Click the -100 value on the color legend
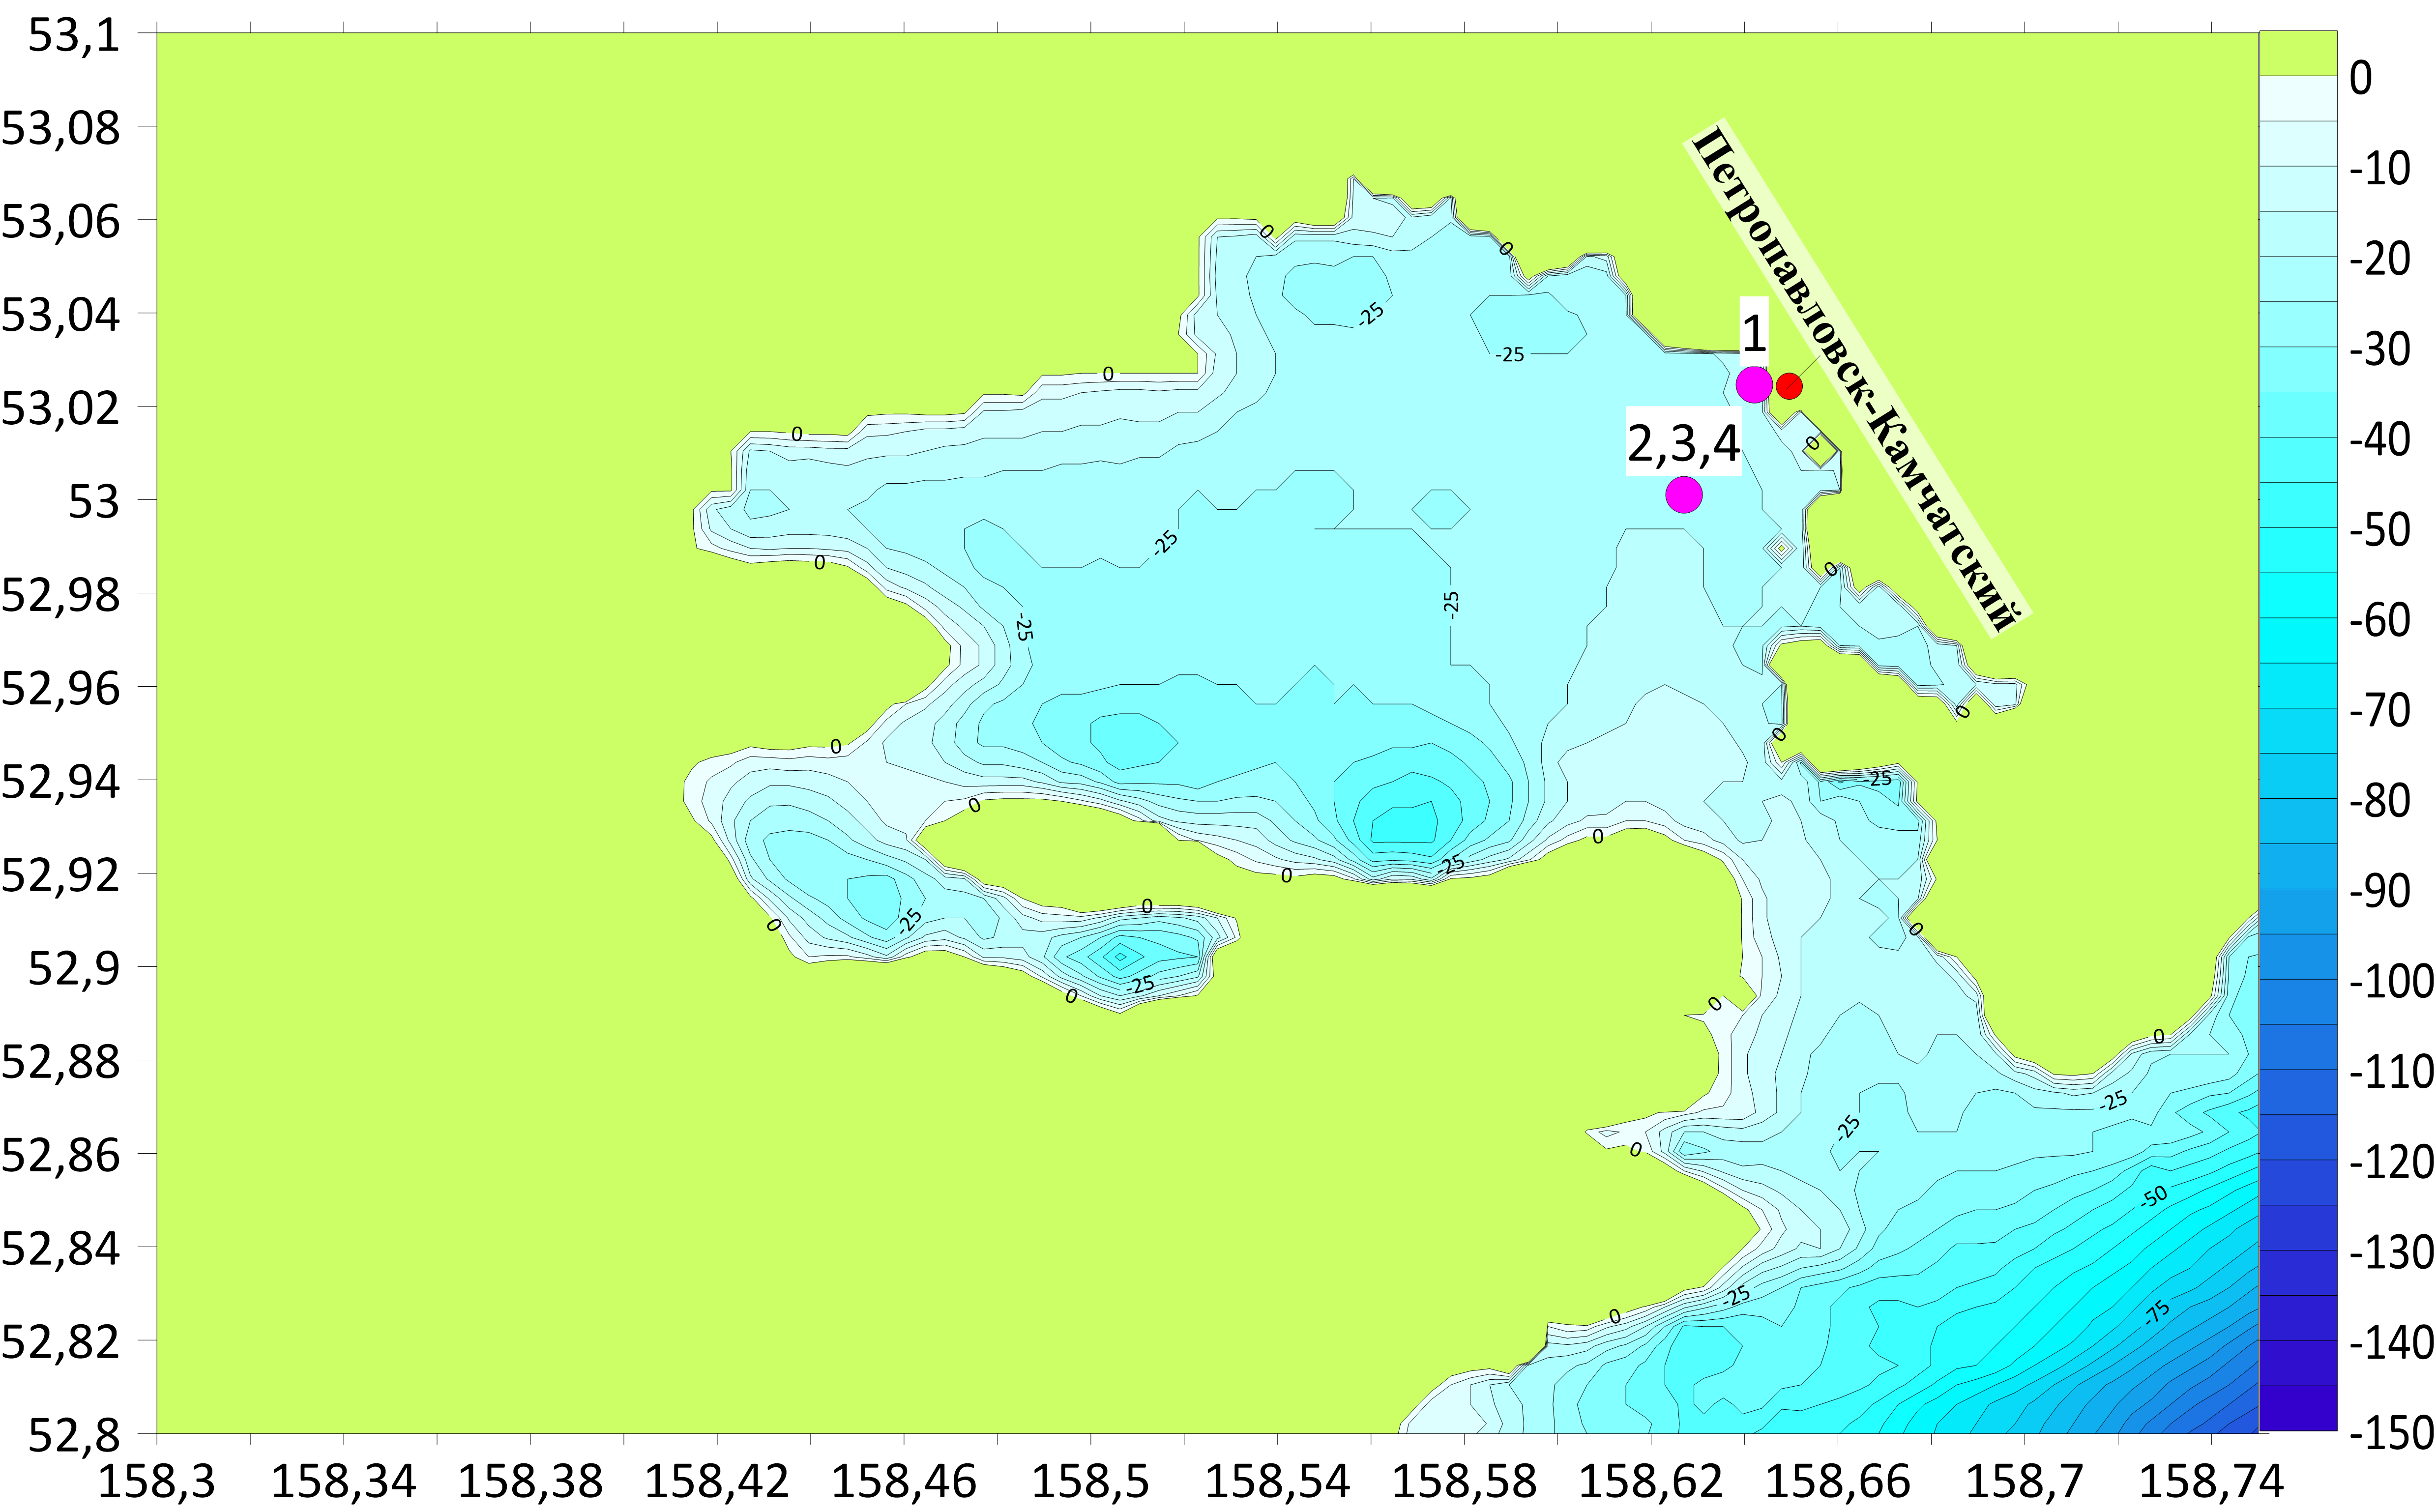This screenshot has width=2436, height=1512. [x=2390, y=982]
